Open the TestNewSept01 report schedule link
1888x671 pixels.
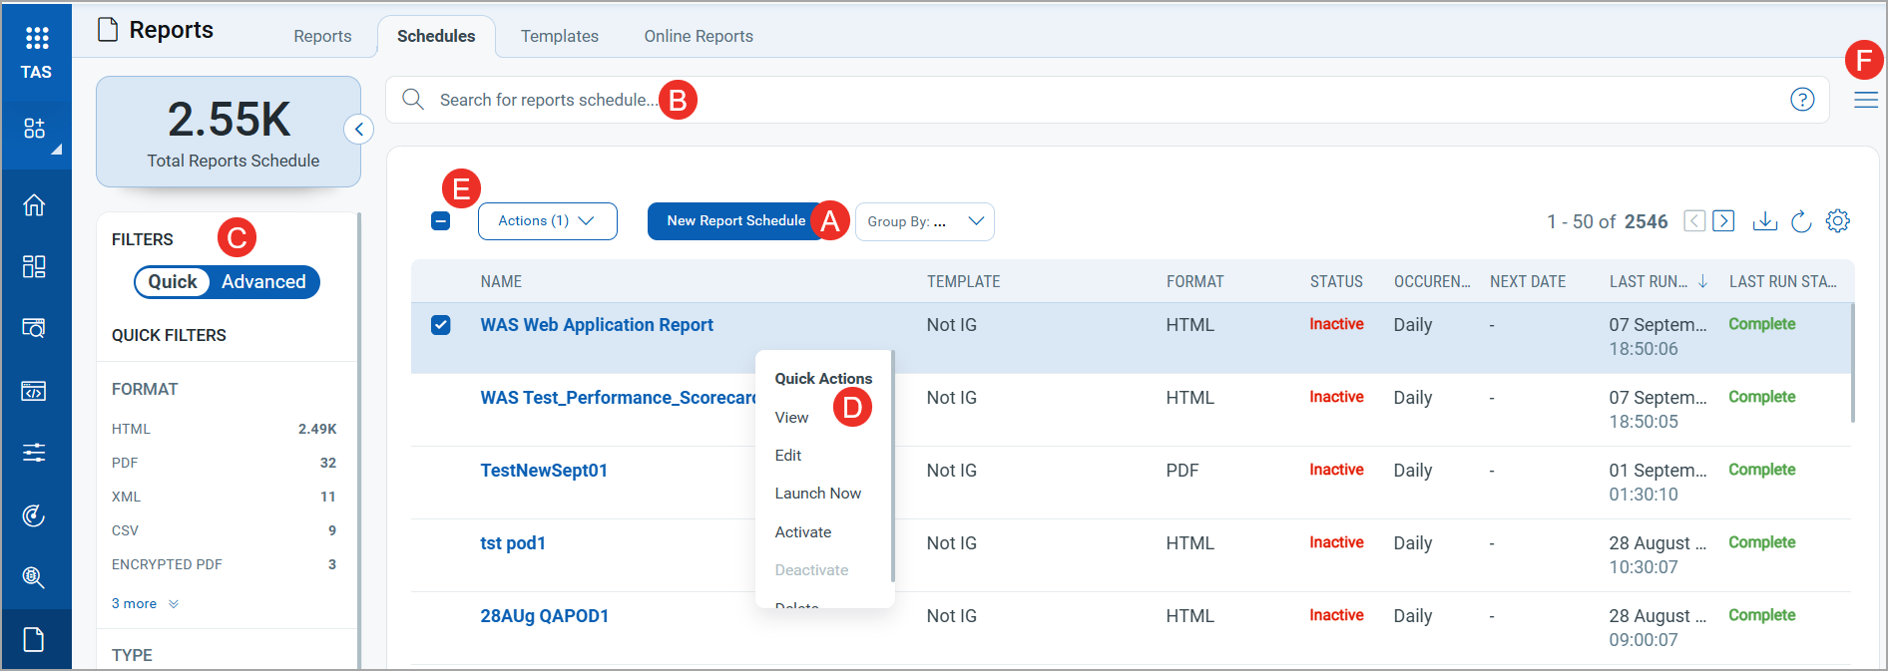pyautogui.click(x=544, y=471)
